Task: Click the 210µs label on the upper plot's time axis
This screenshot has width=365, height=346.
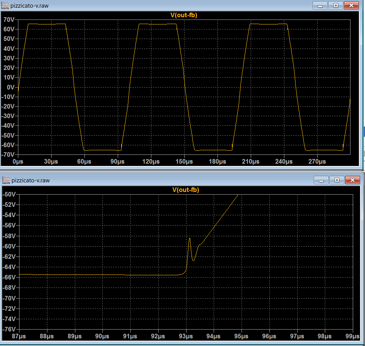Action: [x=250, y=161]
